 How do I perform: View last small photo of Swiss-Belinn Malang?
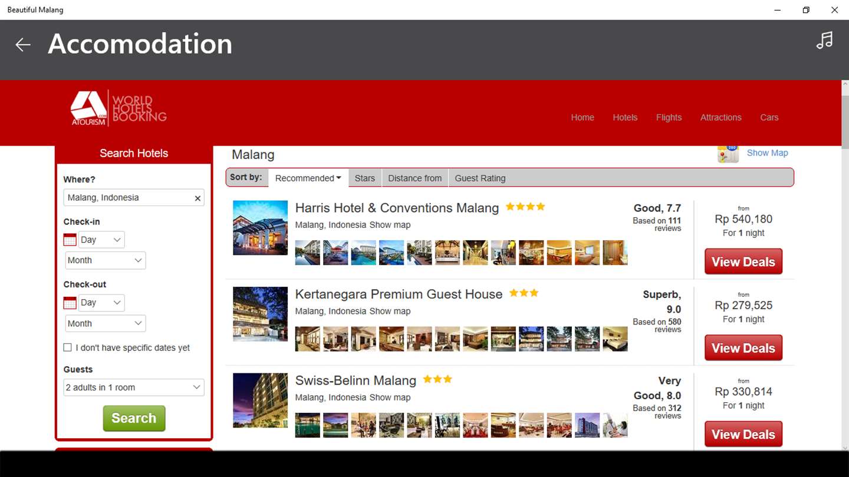615,425
